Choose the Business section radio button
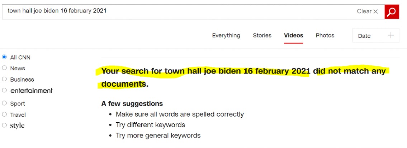Viewport: 407px width, 148px height. coord(5,79)
